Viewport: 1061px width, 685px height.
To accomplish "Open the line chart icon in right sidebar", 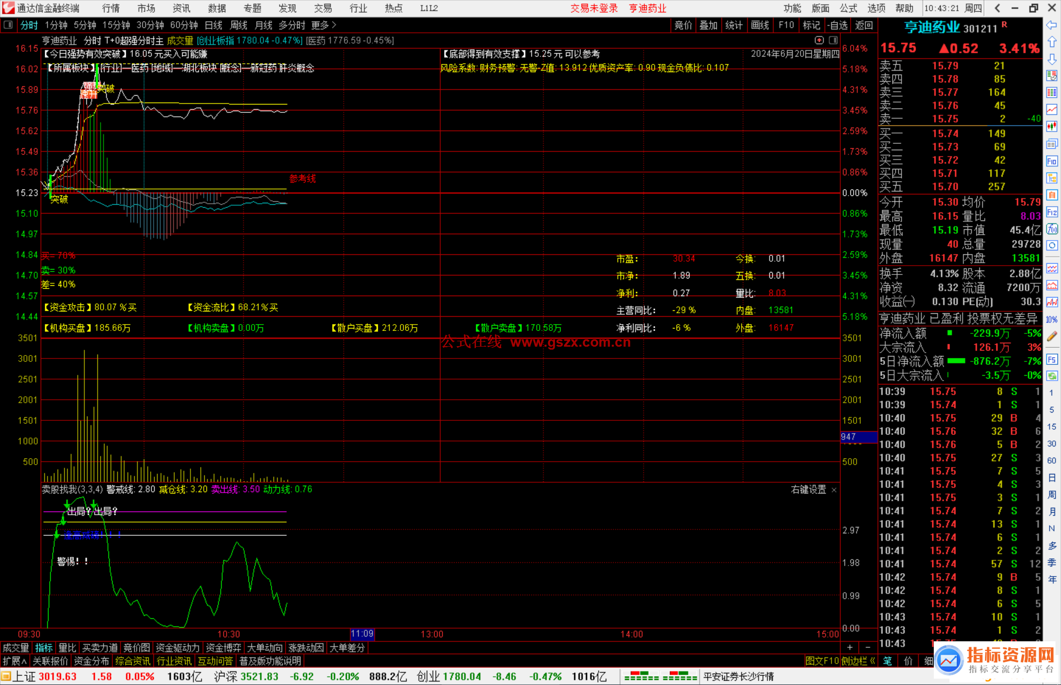I will point(1052,110).
